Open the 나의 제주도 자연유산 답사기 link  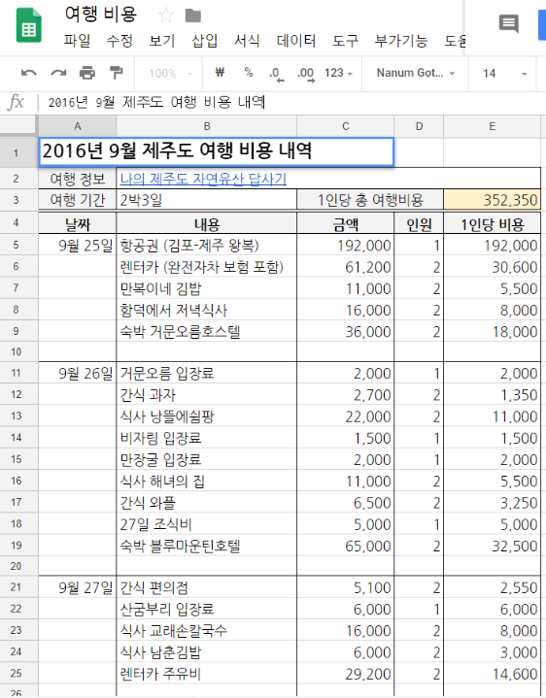point(203,179)
